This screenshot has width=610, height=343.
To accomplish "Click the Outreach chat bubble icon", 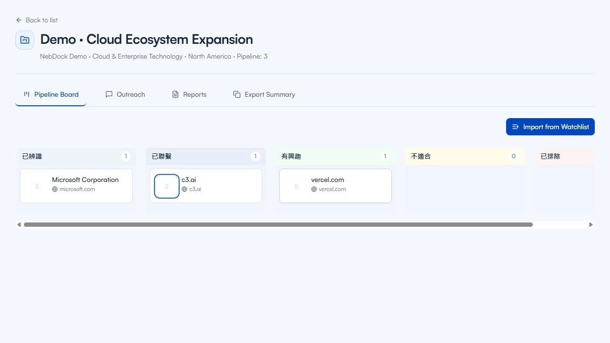I will pyautogui.click(x=109, y=94).
